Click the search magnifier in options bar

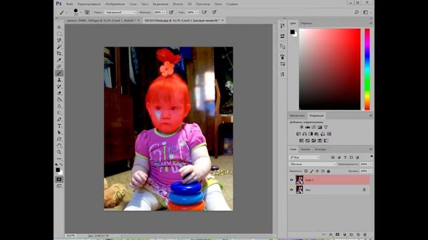pyautogui.click(x=356, y=12)
